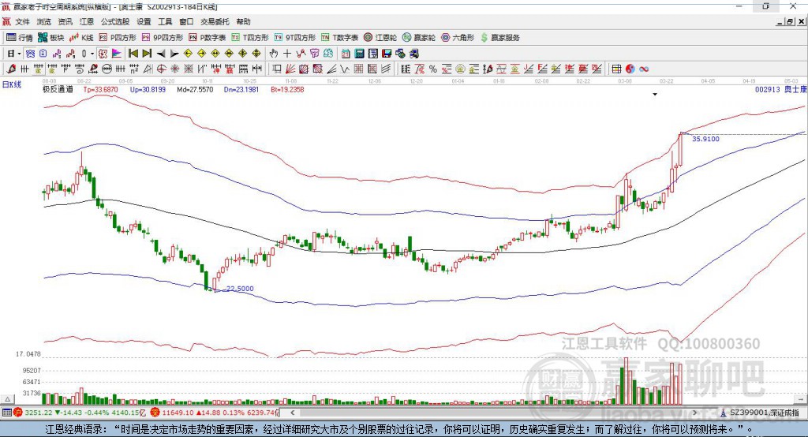Select the percent % tool

point(433,69)
